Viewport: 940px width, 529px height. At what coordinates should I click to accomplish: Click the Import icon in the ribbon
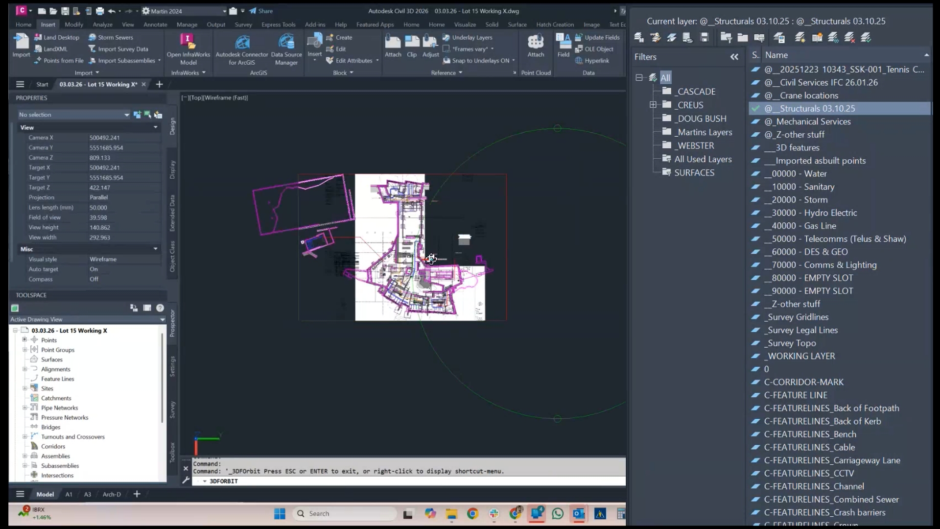pos(21,44)
